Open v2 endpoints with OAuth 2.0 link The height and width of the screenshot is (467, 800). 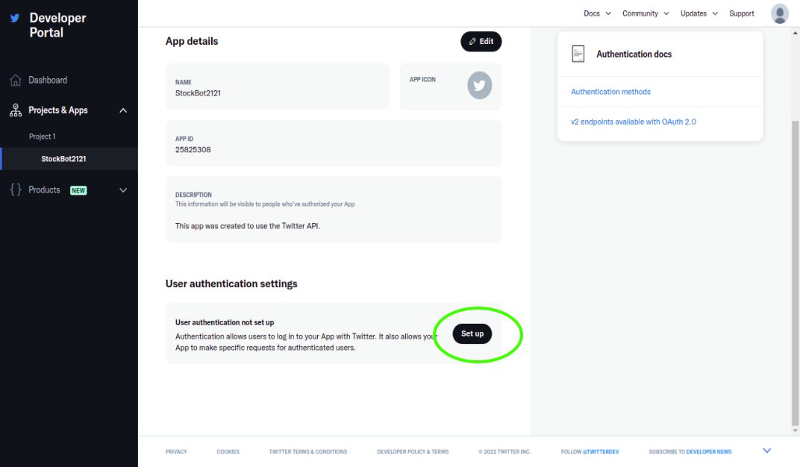[633, 122]
